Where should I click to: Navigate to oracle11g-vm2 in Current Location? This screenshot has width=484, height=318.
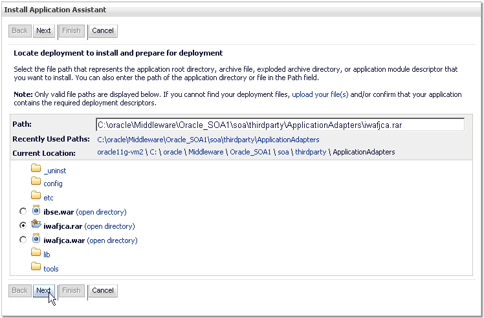120,152
